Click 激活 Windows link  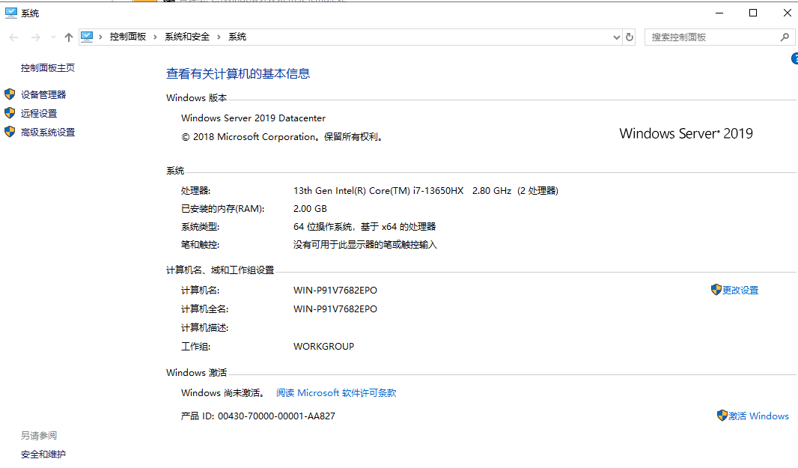[758, 416]
